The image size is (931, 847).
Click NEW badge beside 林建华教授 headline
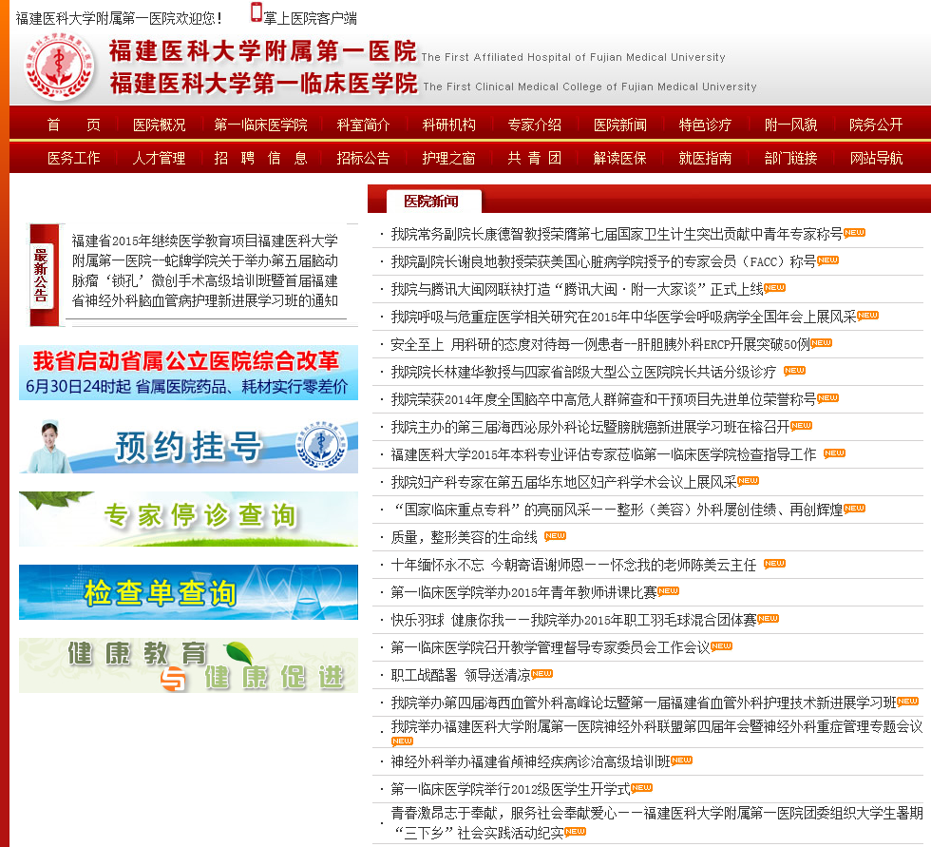pyautogui.click(x=794, y=371)
